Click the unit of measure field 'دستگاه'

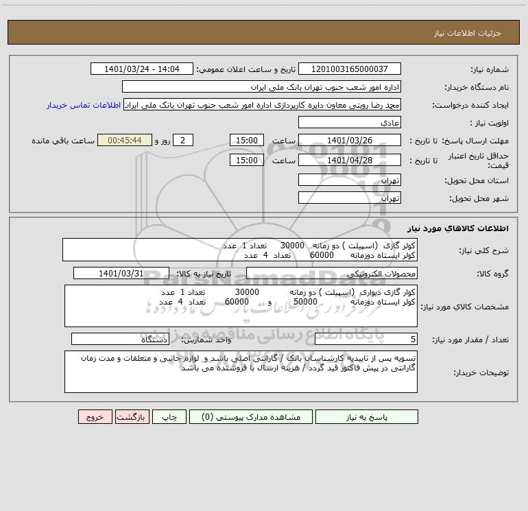(x=120, y=339)
